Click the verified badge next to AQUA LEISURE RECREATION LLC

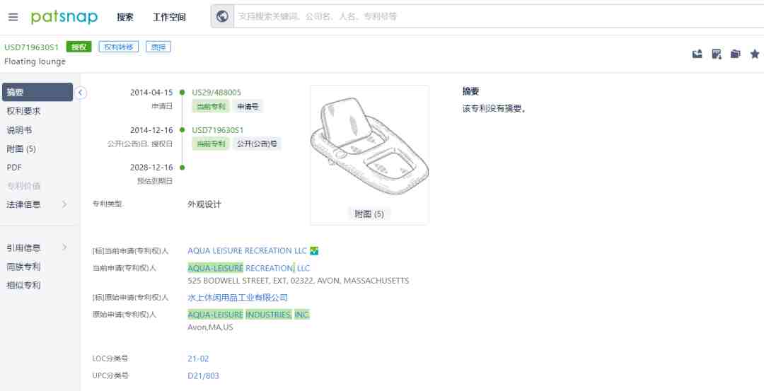[x=314, y=251]
